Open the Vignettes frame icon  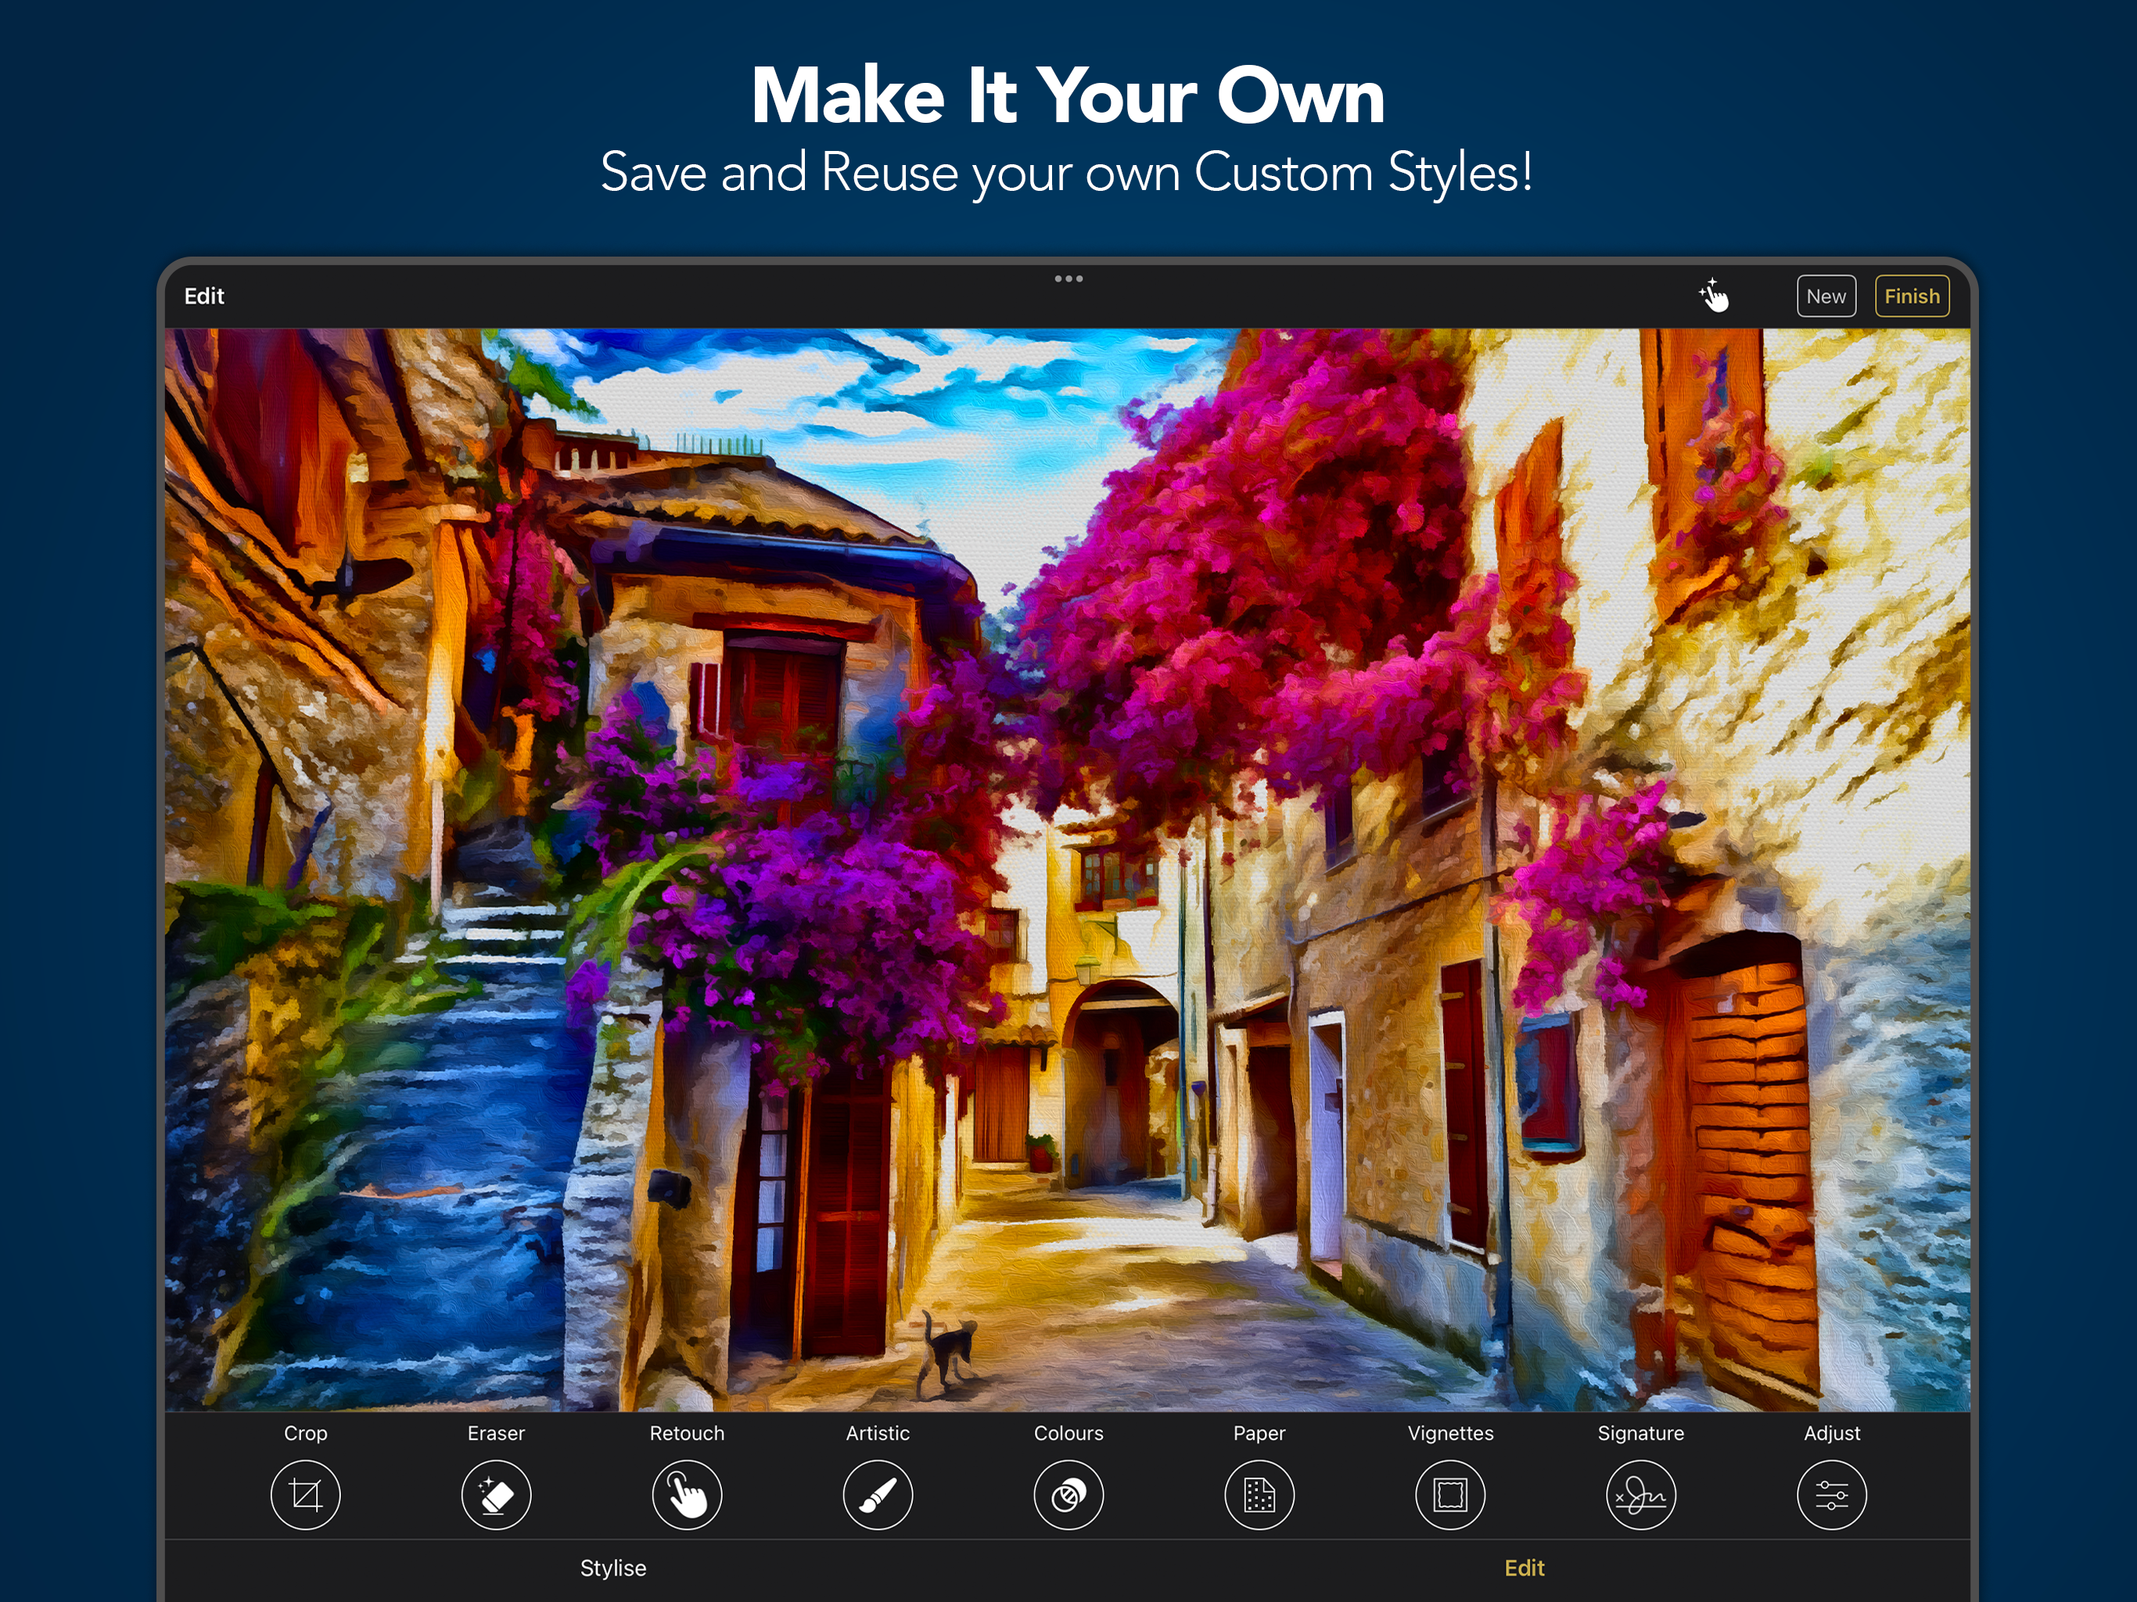tap(1450, 1495)
